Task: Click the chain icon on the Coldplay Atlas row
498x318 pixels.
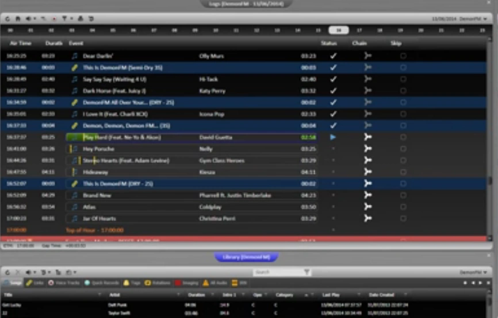Action: (368, 207)
